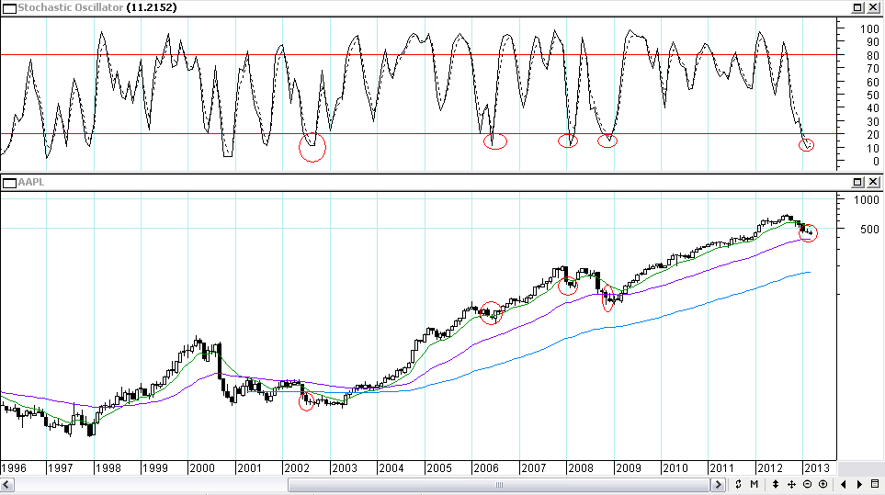Click the 500 price scale label
The height and width of the screenshot is (495, 885).
click(x=869, y=229)
